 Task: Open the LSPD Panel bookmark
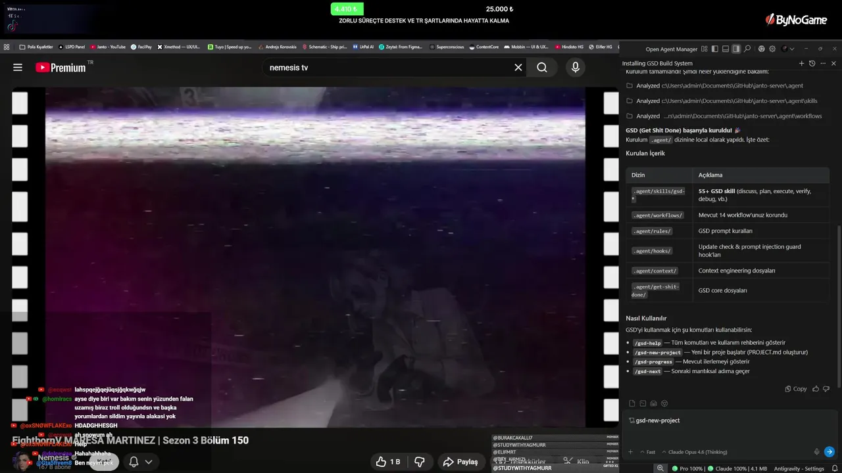click(x=72, y=47)
